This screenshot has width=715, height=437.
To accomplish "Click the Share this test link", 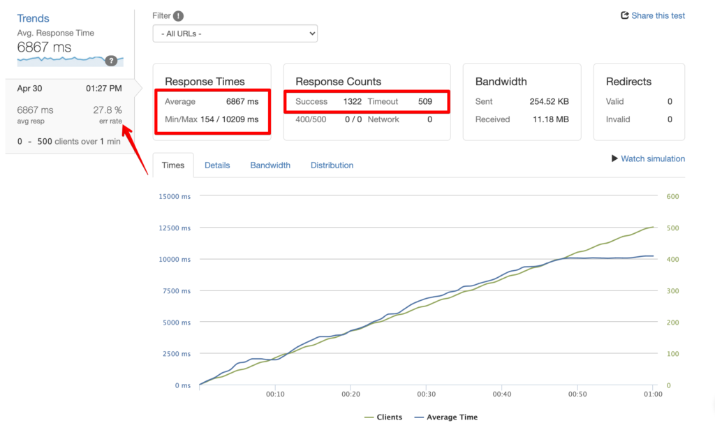I will [x=658, y=15].
